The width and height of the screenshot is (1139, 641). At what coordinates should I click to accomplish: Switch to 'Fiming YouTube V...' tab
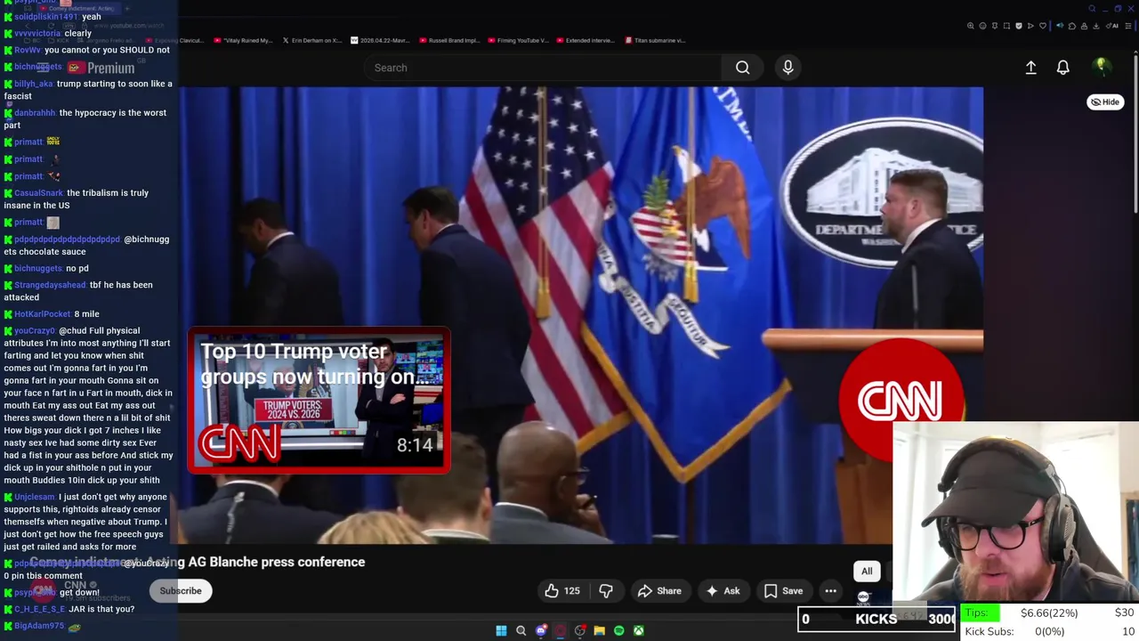pos(517,40)
